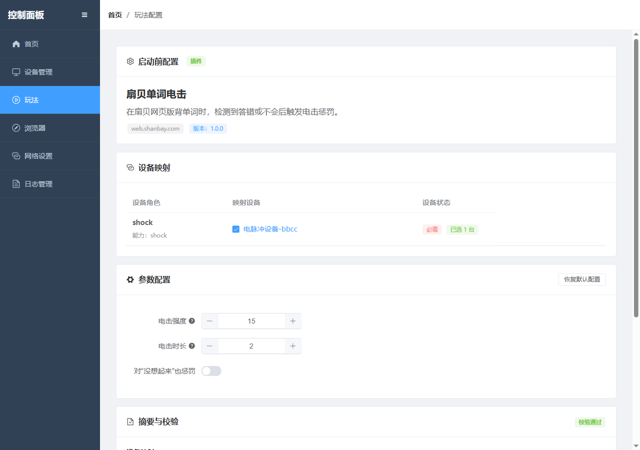
Task: Click the compass icon for 浏览器
Action: [x=16, y=128]
